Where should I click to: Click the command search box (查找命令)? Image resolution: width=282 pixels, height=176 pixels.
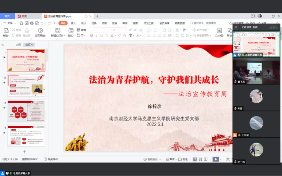[x=203, y=23]
